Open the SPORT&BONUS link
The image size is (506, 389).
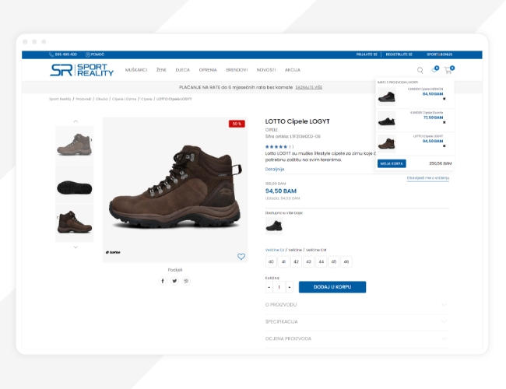[440, 54]
